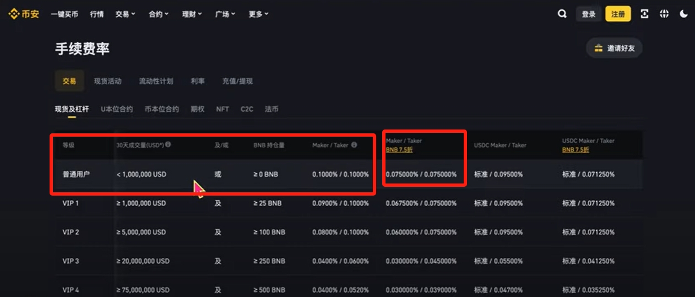Switch to the 利率 tab
This screenshot has height=297, width=695.
(x=198, y=81)
